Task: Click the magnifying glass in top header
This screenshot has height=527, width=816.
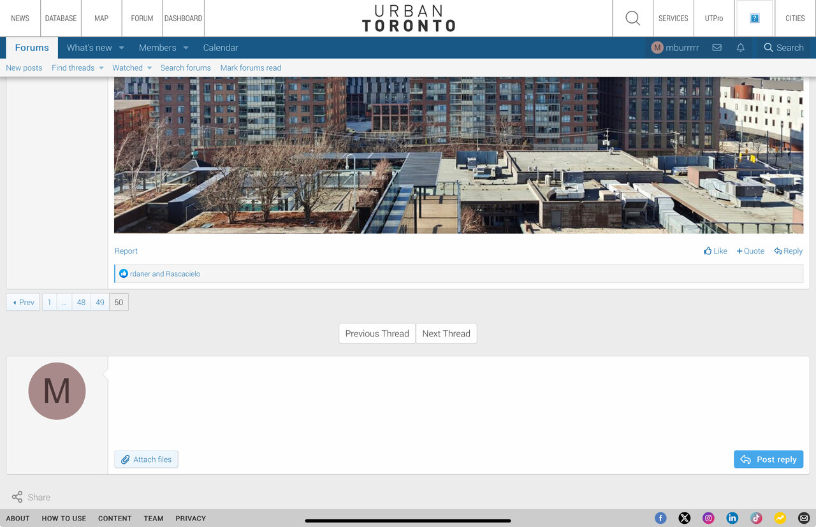Action: (x=632, y=18)
